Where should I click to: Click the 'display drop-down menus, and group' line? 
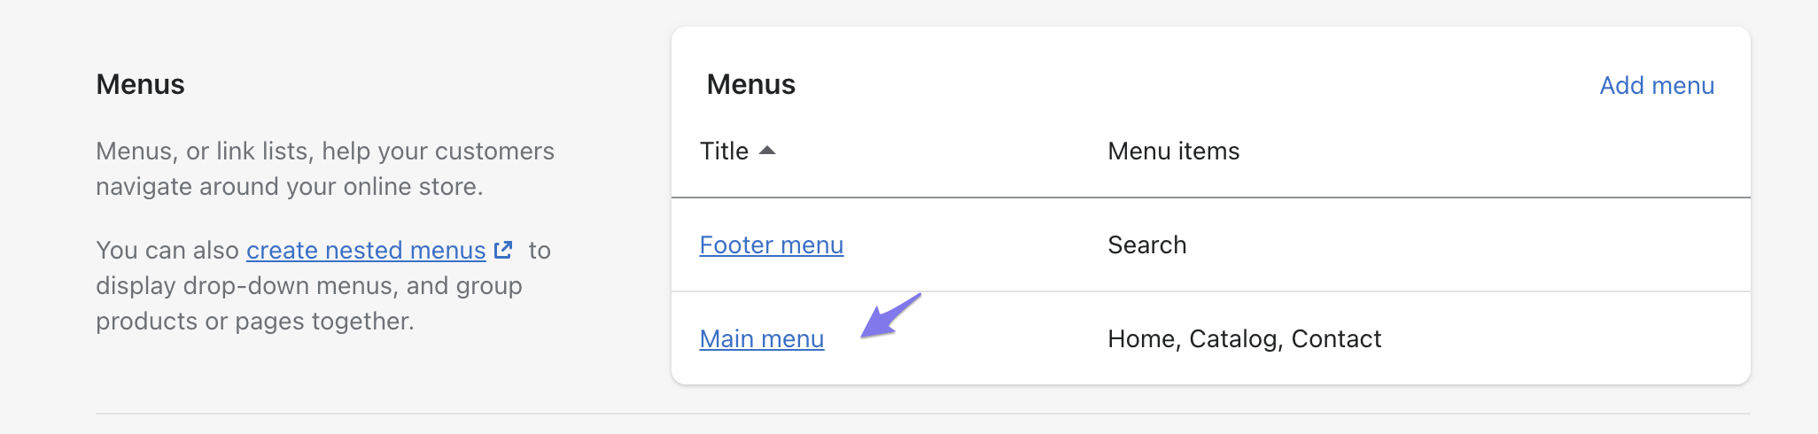[x=308, y=286]
